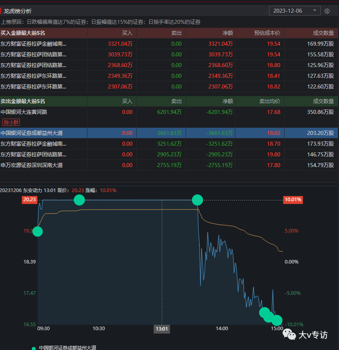
Task: Click the red 20.23 price label on chart
Action: coord(29,200)
